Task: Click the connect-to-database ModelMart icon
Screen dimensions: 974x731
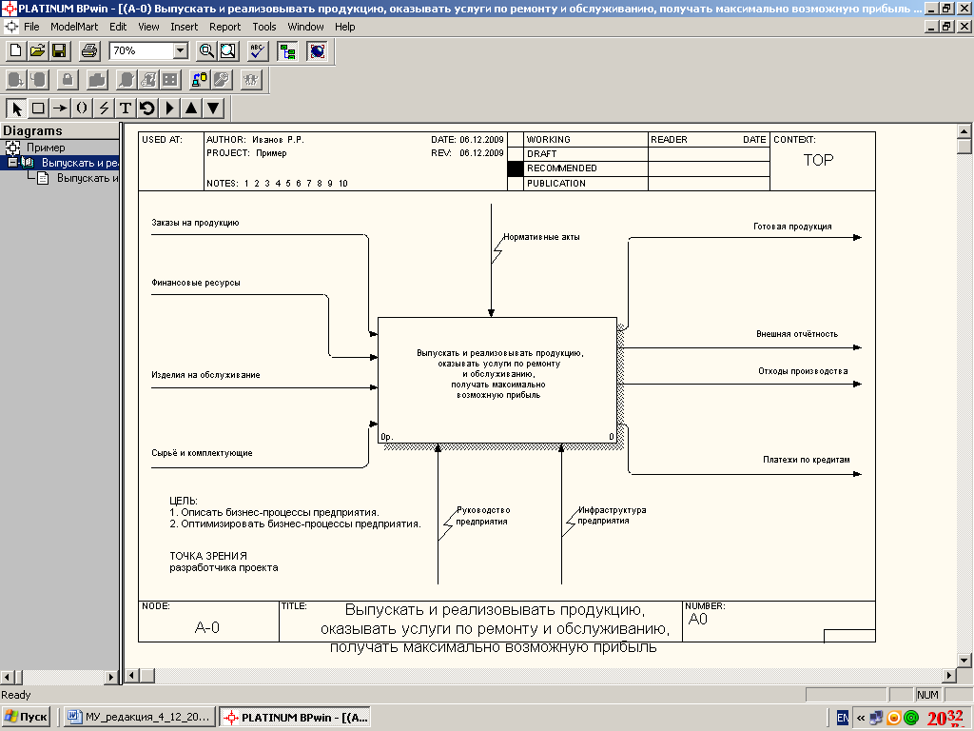Action: click(200, 80)
